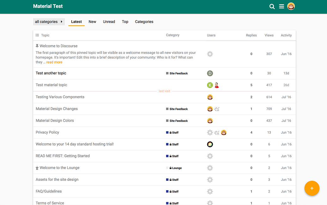Click the Material Test site title

click(48, 6)
